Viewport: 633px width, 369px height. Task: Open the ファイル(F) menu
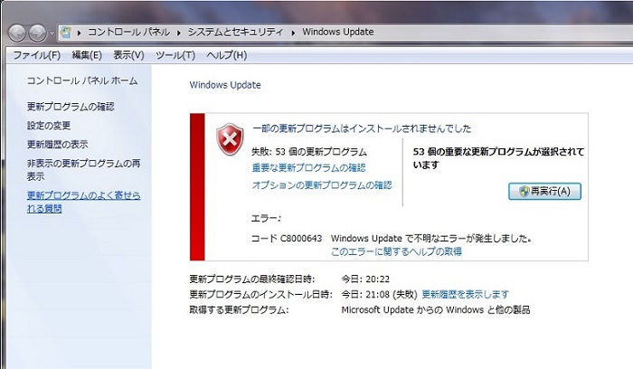pyautogui.click(x=37, y=55)
